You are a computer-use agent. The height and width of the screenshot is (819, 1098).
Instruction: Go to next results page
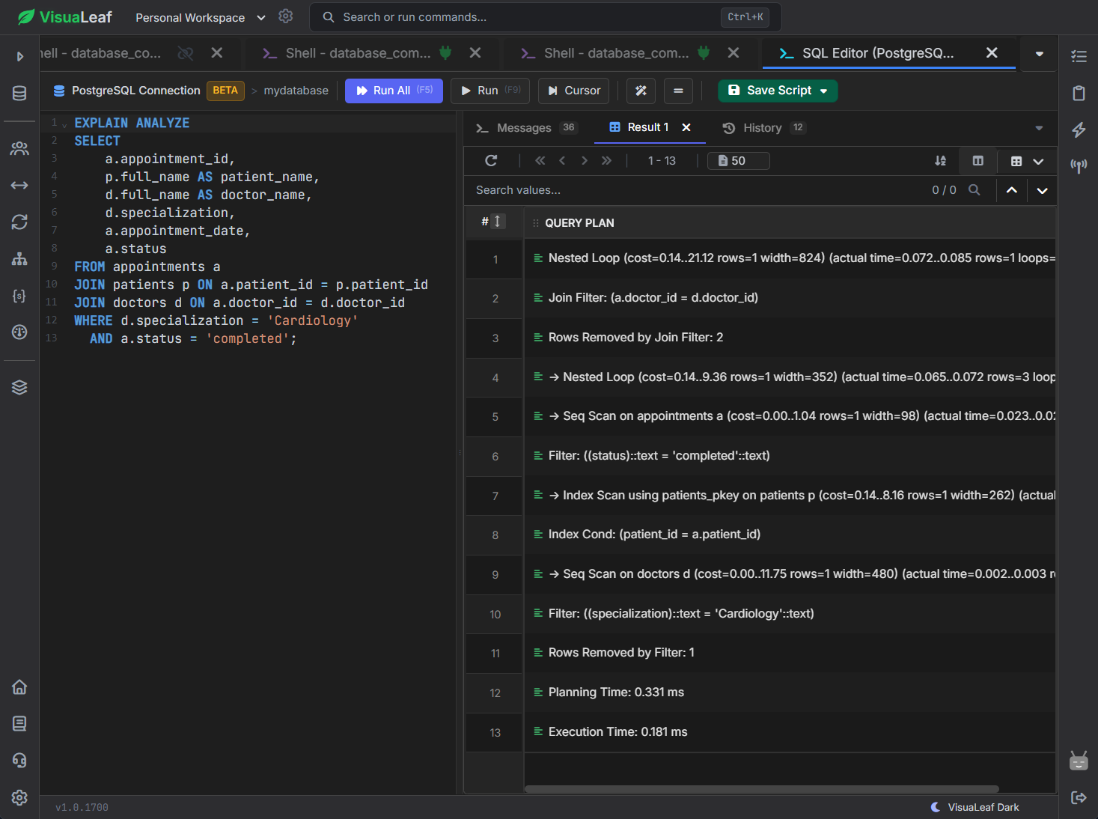tap(585, 160)
